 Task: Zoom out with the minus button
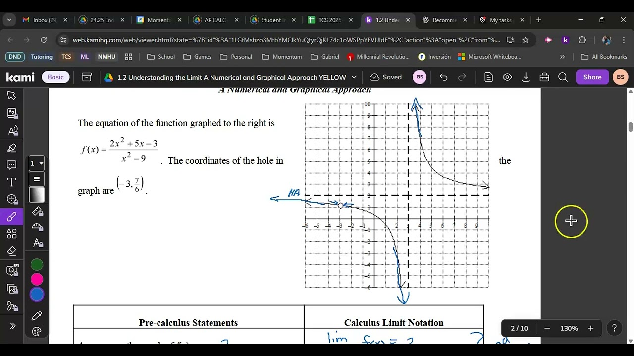547,328
